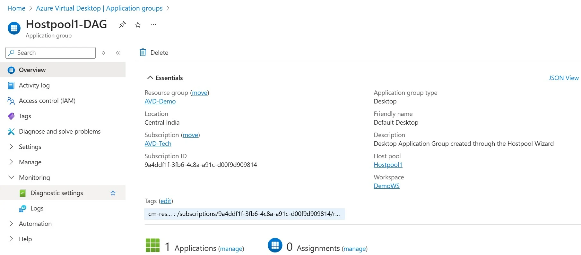Click the Delete trash can icon
Screen dimensions: 581x255
[x=143, y=53]
